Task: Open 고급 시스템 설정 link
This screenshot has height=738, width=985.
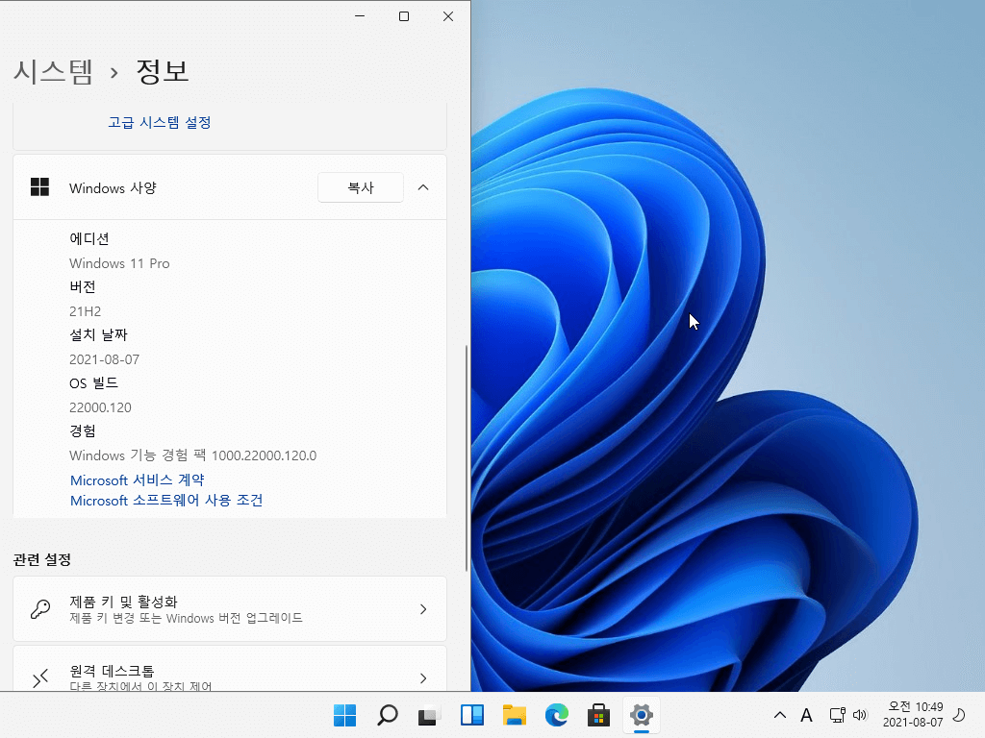Action: (x=160, y=122)
